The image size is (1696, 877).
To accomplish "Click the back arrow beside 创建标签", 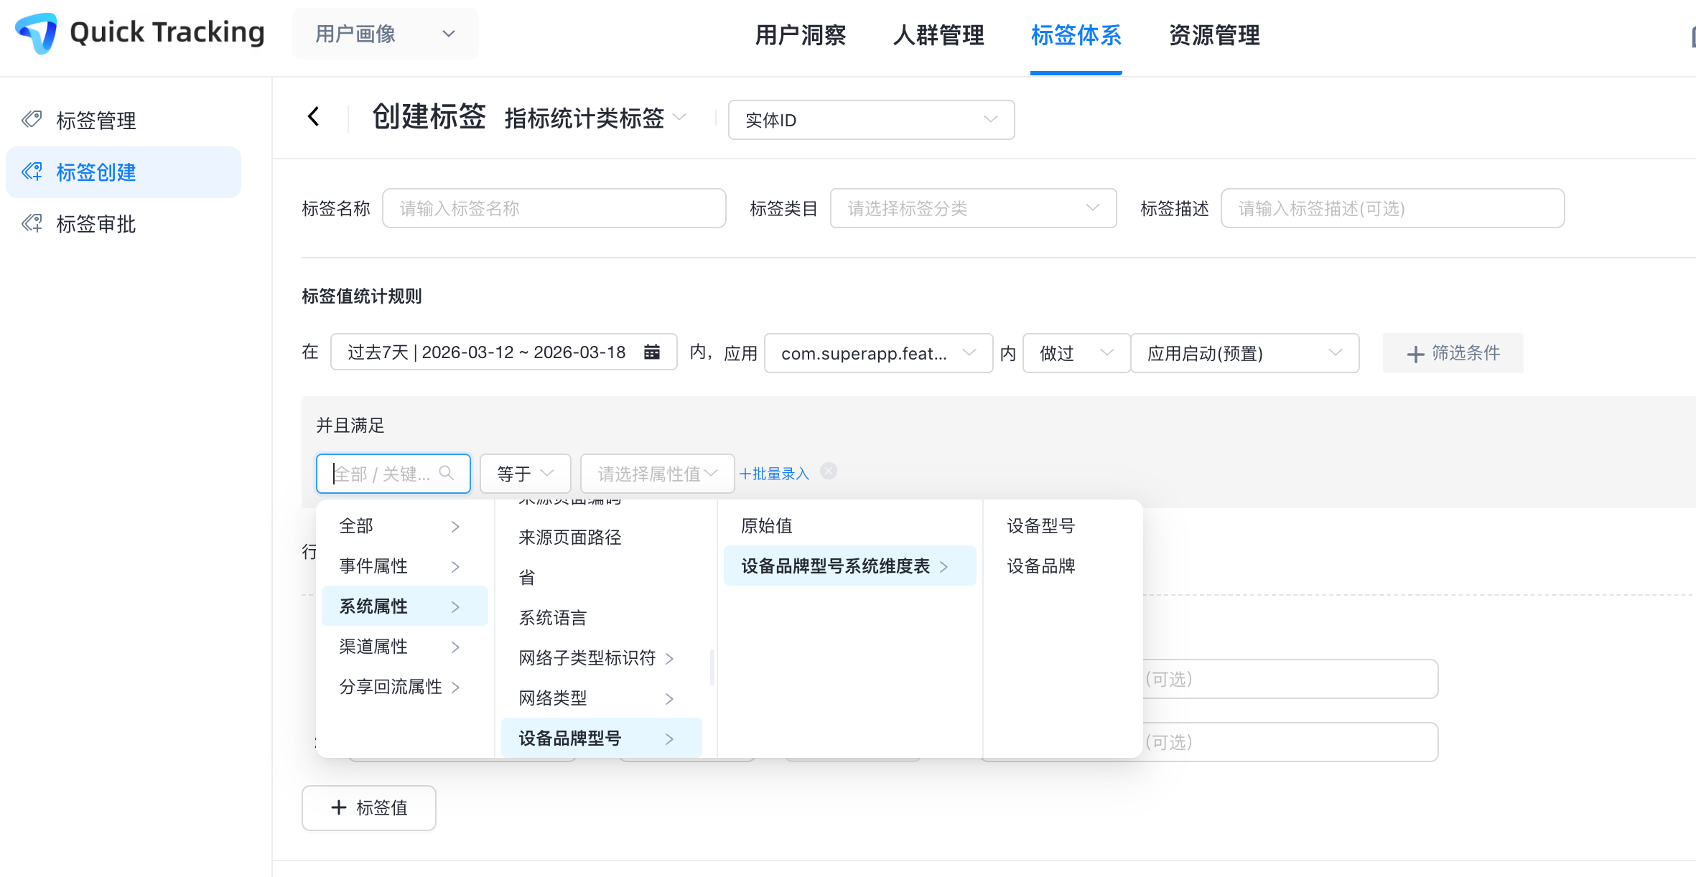I will tap(314, 116).
